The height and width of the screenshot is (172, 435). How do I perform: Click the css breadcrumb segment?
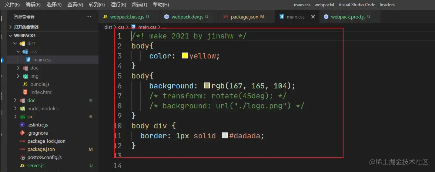click(121, 27)
